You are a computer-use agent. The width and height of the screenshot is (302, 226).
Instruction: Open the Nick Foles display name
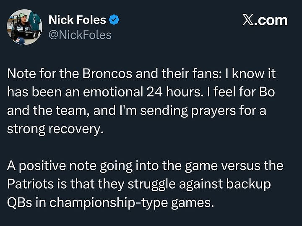tap(78, 19)
